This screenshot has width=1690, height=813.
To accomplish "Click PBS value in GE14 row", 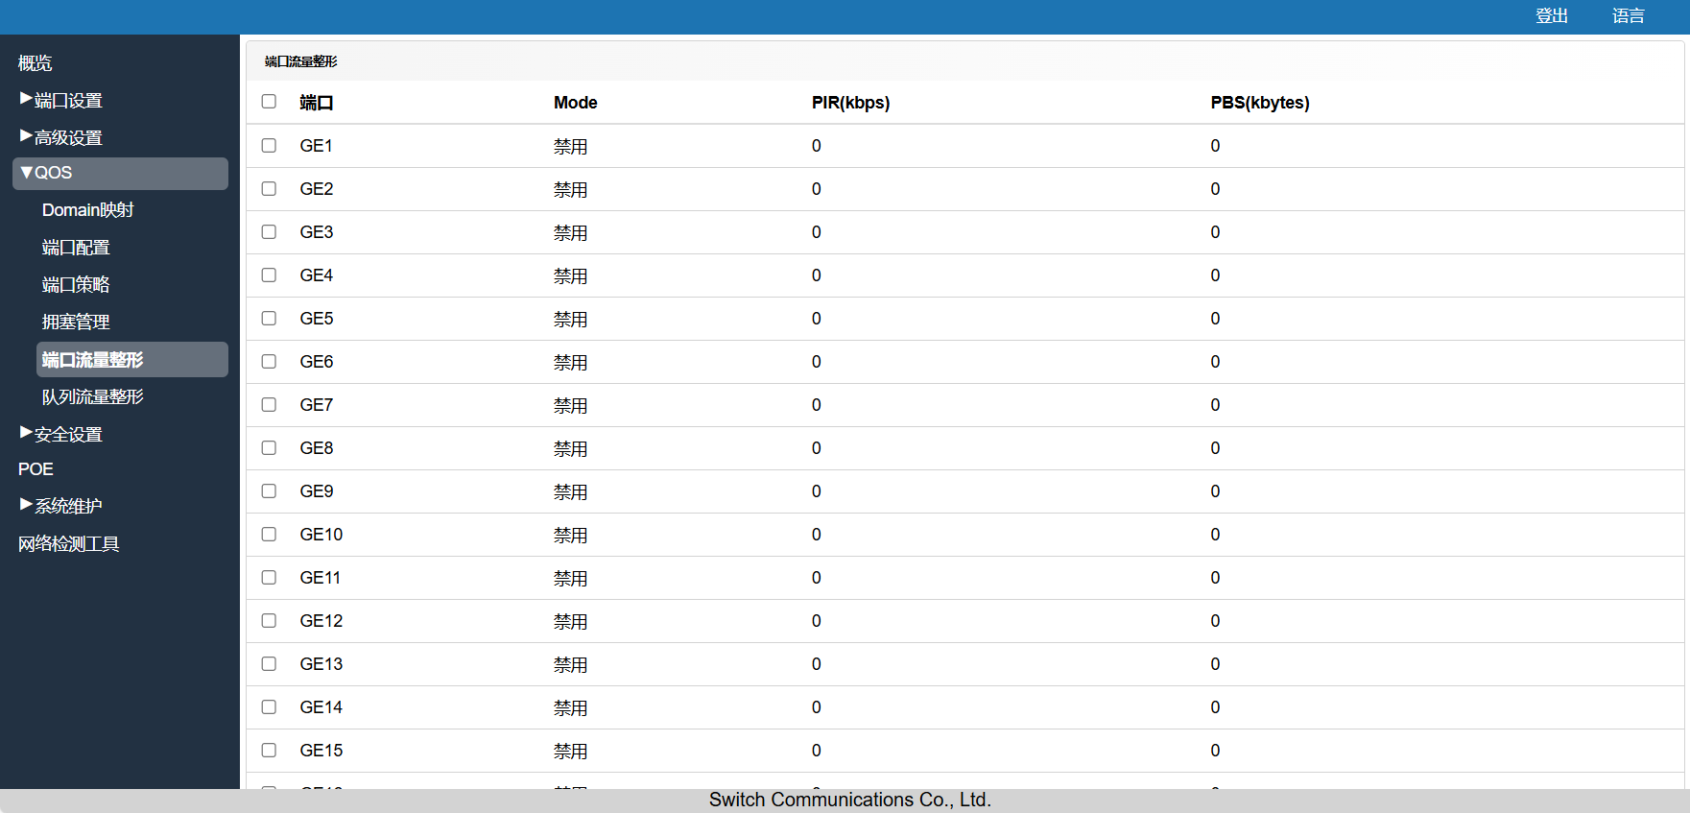I will 1215,707.
